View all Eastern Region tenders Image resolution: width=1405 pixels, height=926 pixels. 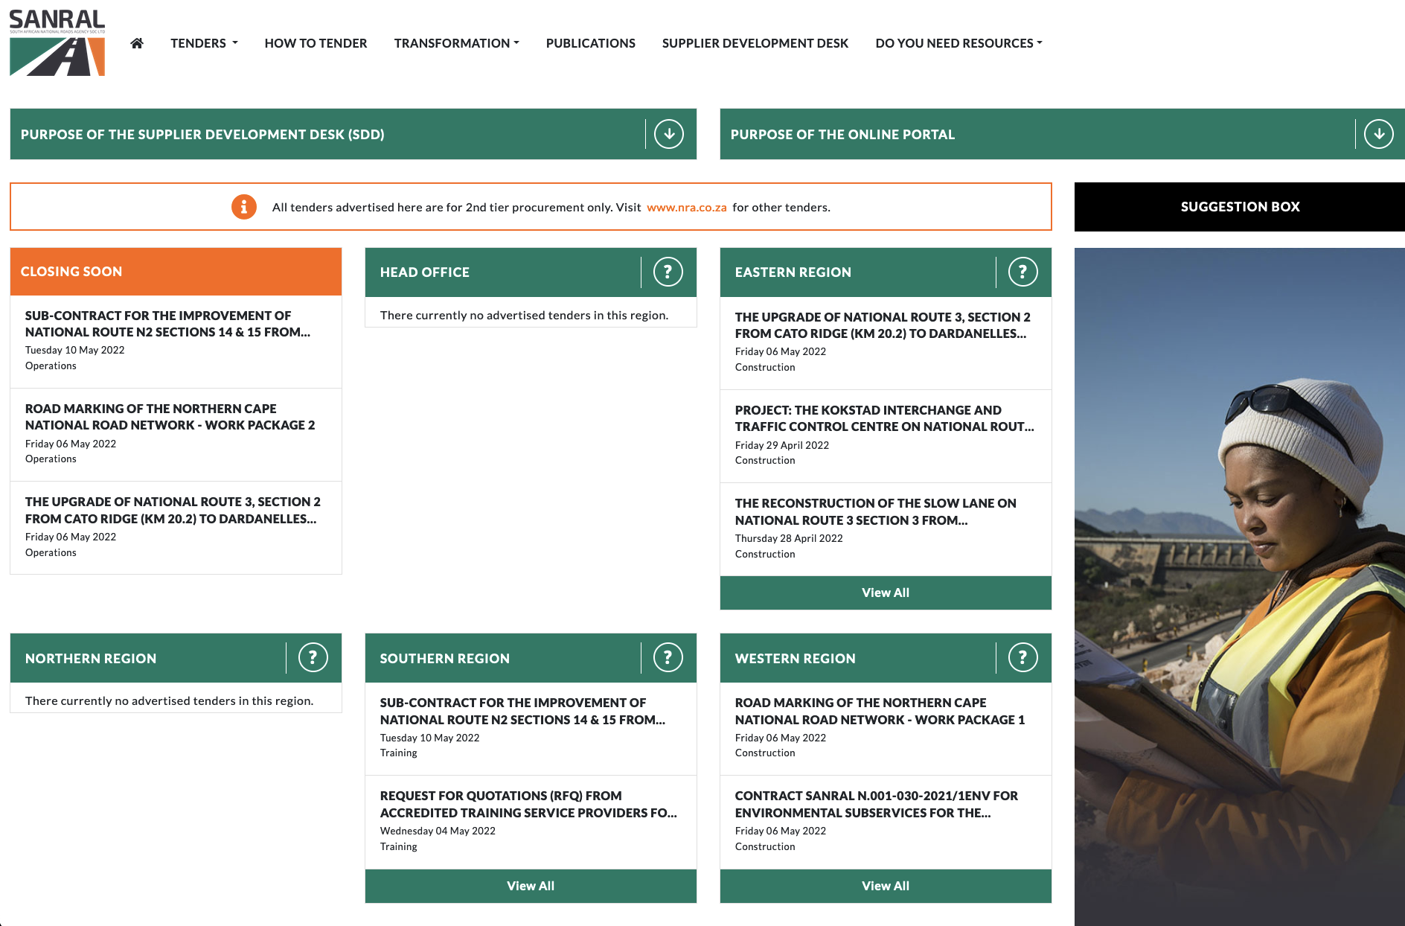pyautogui.click(x=886, y=593)
